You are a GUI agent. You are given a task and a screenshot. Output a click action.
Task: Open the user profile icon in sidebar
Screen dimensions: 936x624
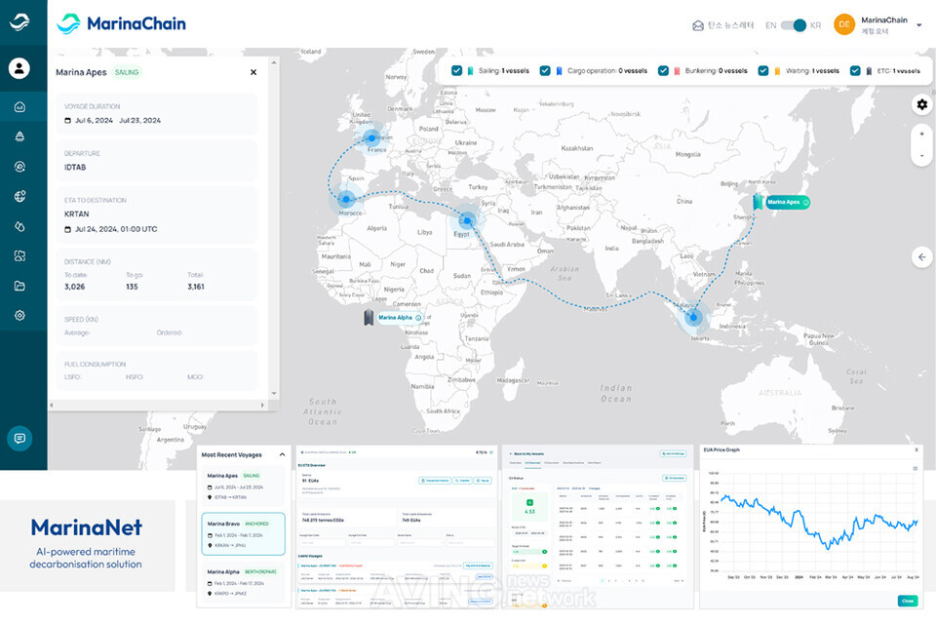coord(19,68)
